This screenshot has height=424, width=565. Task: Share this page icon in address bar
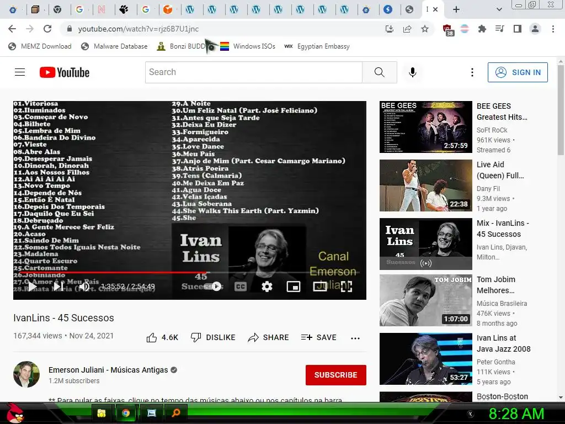pos(407,29)
